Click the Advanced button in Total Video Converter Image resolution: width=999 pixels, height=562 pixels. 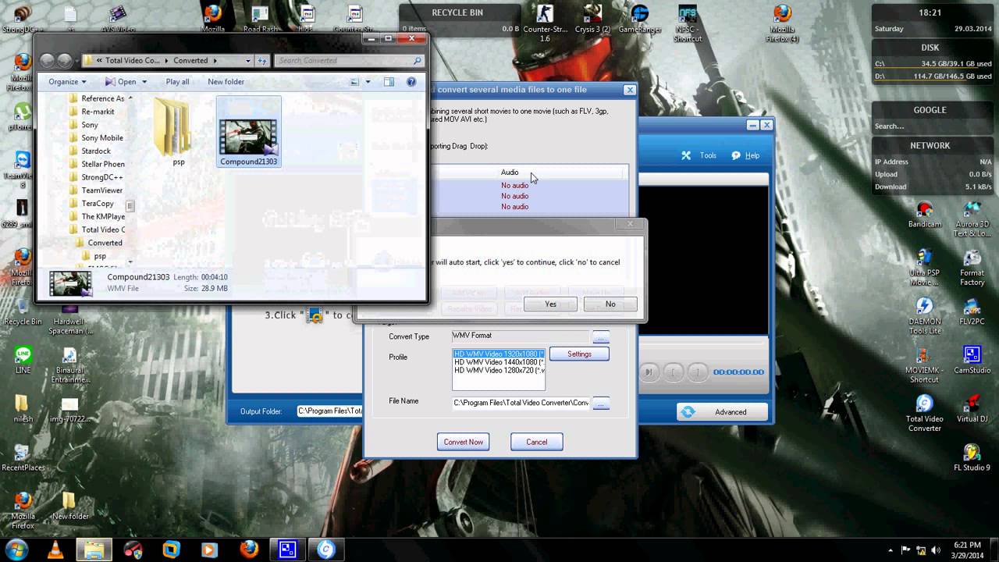click(722, 412)
